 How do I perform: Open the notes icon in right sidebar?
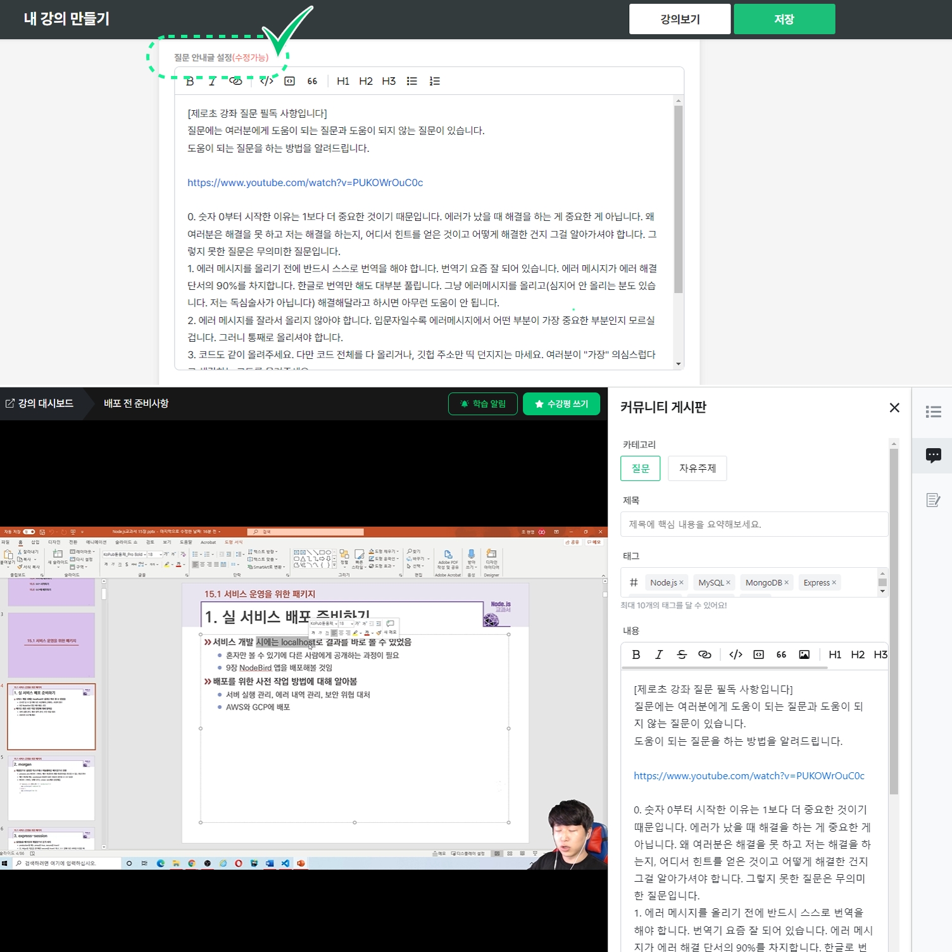933,500
